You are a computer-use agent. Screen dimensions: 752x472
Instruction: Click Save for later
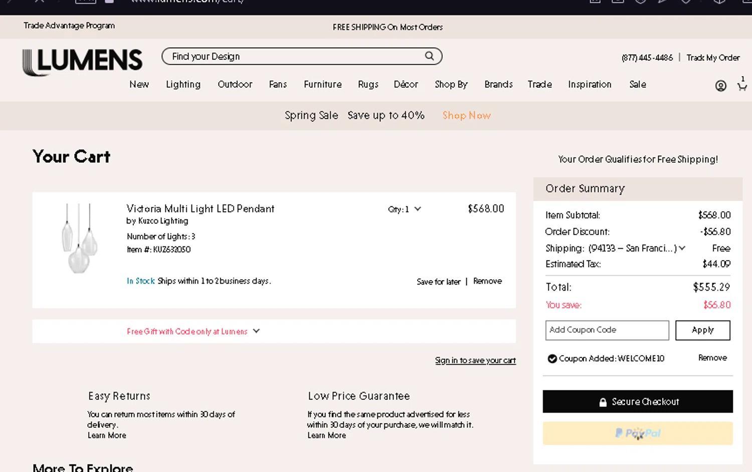438,282
